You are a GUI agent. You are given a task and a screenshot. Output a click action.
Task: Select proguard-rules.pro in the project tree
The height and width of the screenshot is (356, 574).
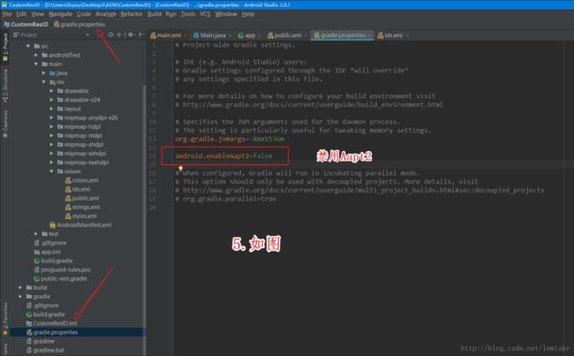[62, 269]
